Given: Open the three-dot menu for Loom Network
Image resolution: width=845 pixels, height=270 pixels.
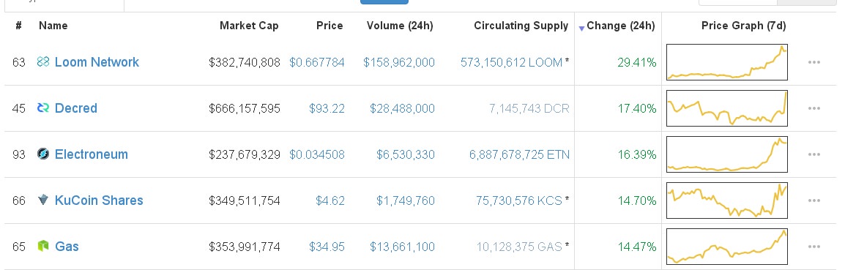Looking at the screenshot, I should [x=814, y=62].
